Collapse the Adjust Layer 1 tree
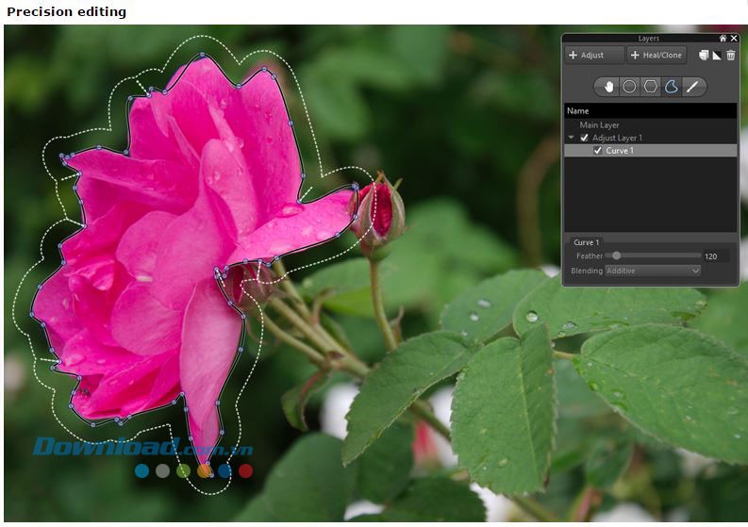 (x=572, y=138)
